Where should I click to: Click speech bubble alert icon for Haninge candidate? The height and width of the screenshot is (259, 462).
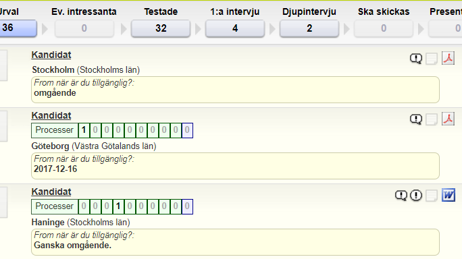pos(401,196)
